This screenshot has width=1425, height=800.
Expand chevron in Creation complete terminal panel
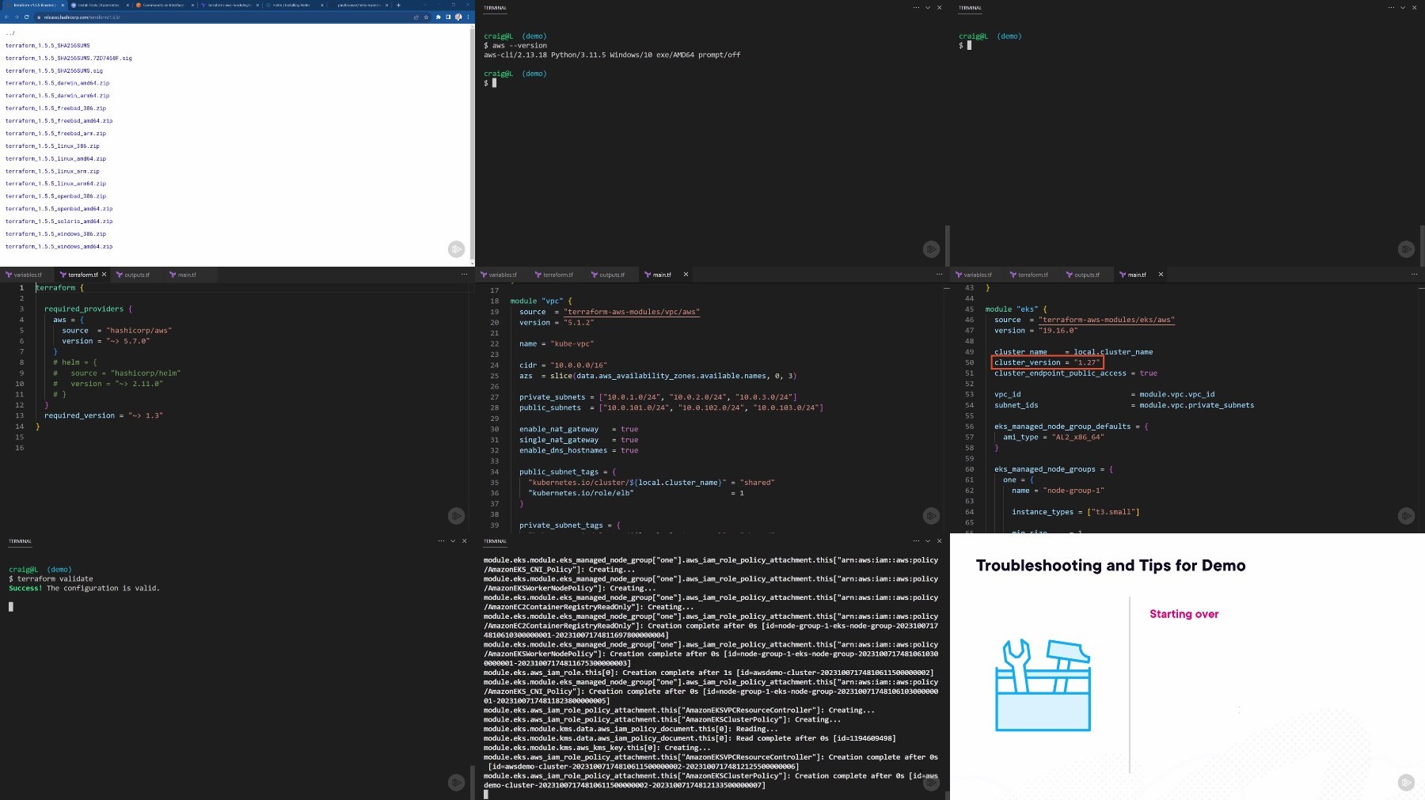[928, 541]
